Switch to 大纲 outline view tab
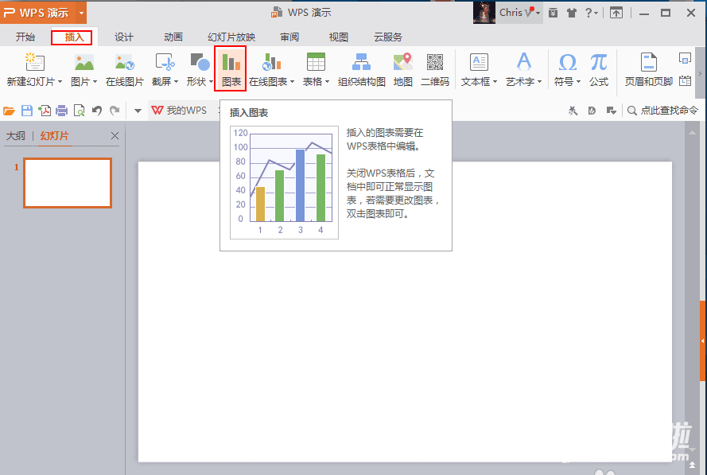Image resolution: width=707 pixels, height=475 pixels. click(16, 136)
